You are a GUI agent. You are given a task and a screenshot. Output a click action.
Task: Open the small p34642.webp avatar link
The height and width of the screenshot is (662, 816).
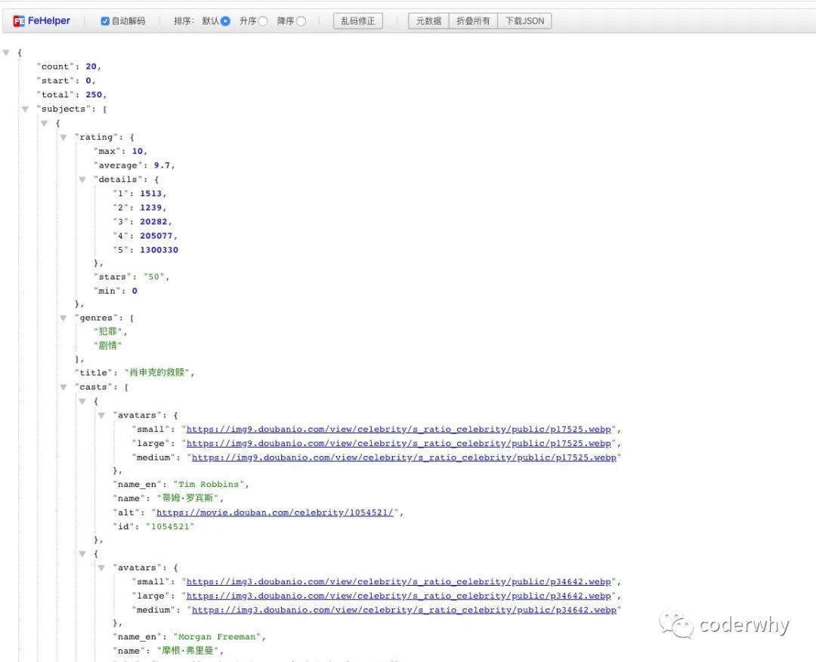point(399,582)
